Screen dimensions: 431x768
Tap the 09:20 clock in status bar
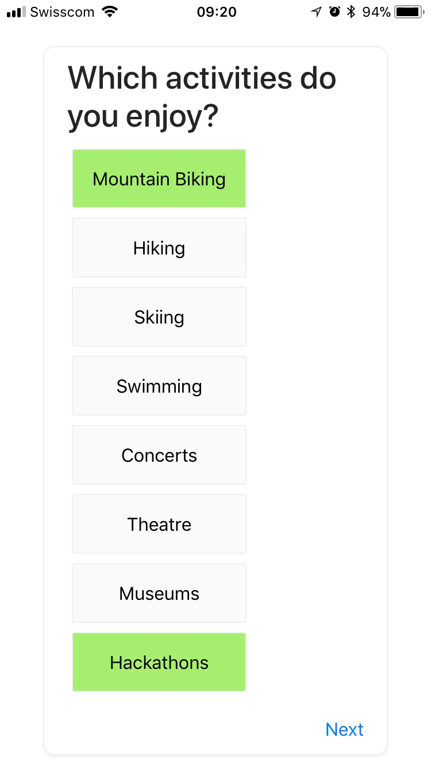217,12
